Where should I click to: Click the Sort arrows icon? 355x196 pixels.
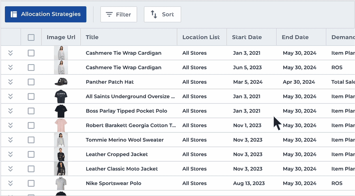coord(154,15)
